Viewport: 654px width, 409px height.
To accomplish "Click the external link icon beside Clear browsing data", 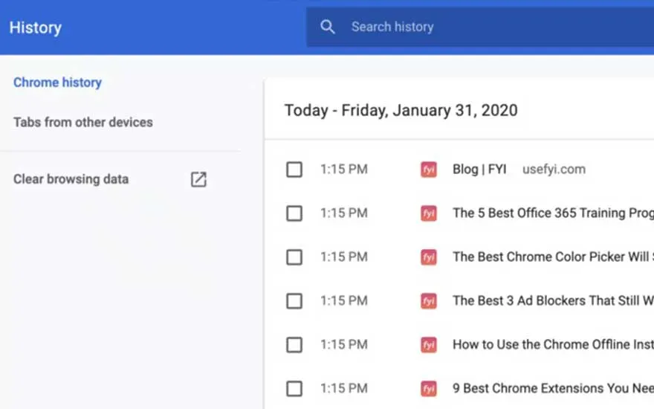I will click(198, 179).
